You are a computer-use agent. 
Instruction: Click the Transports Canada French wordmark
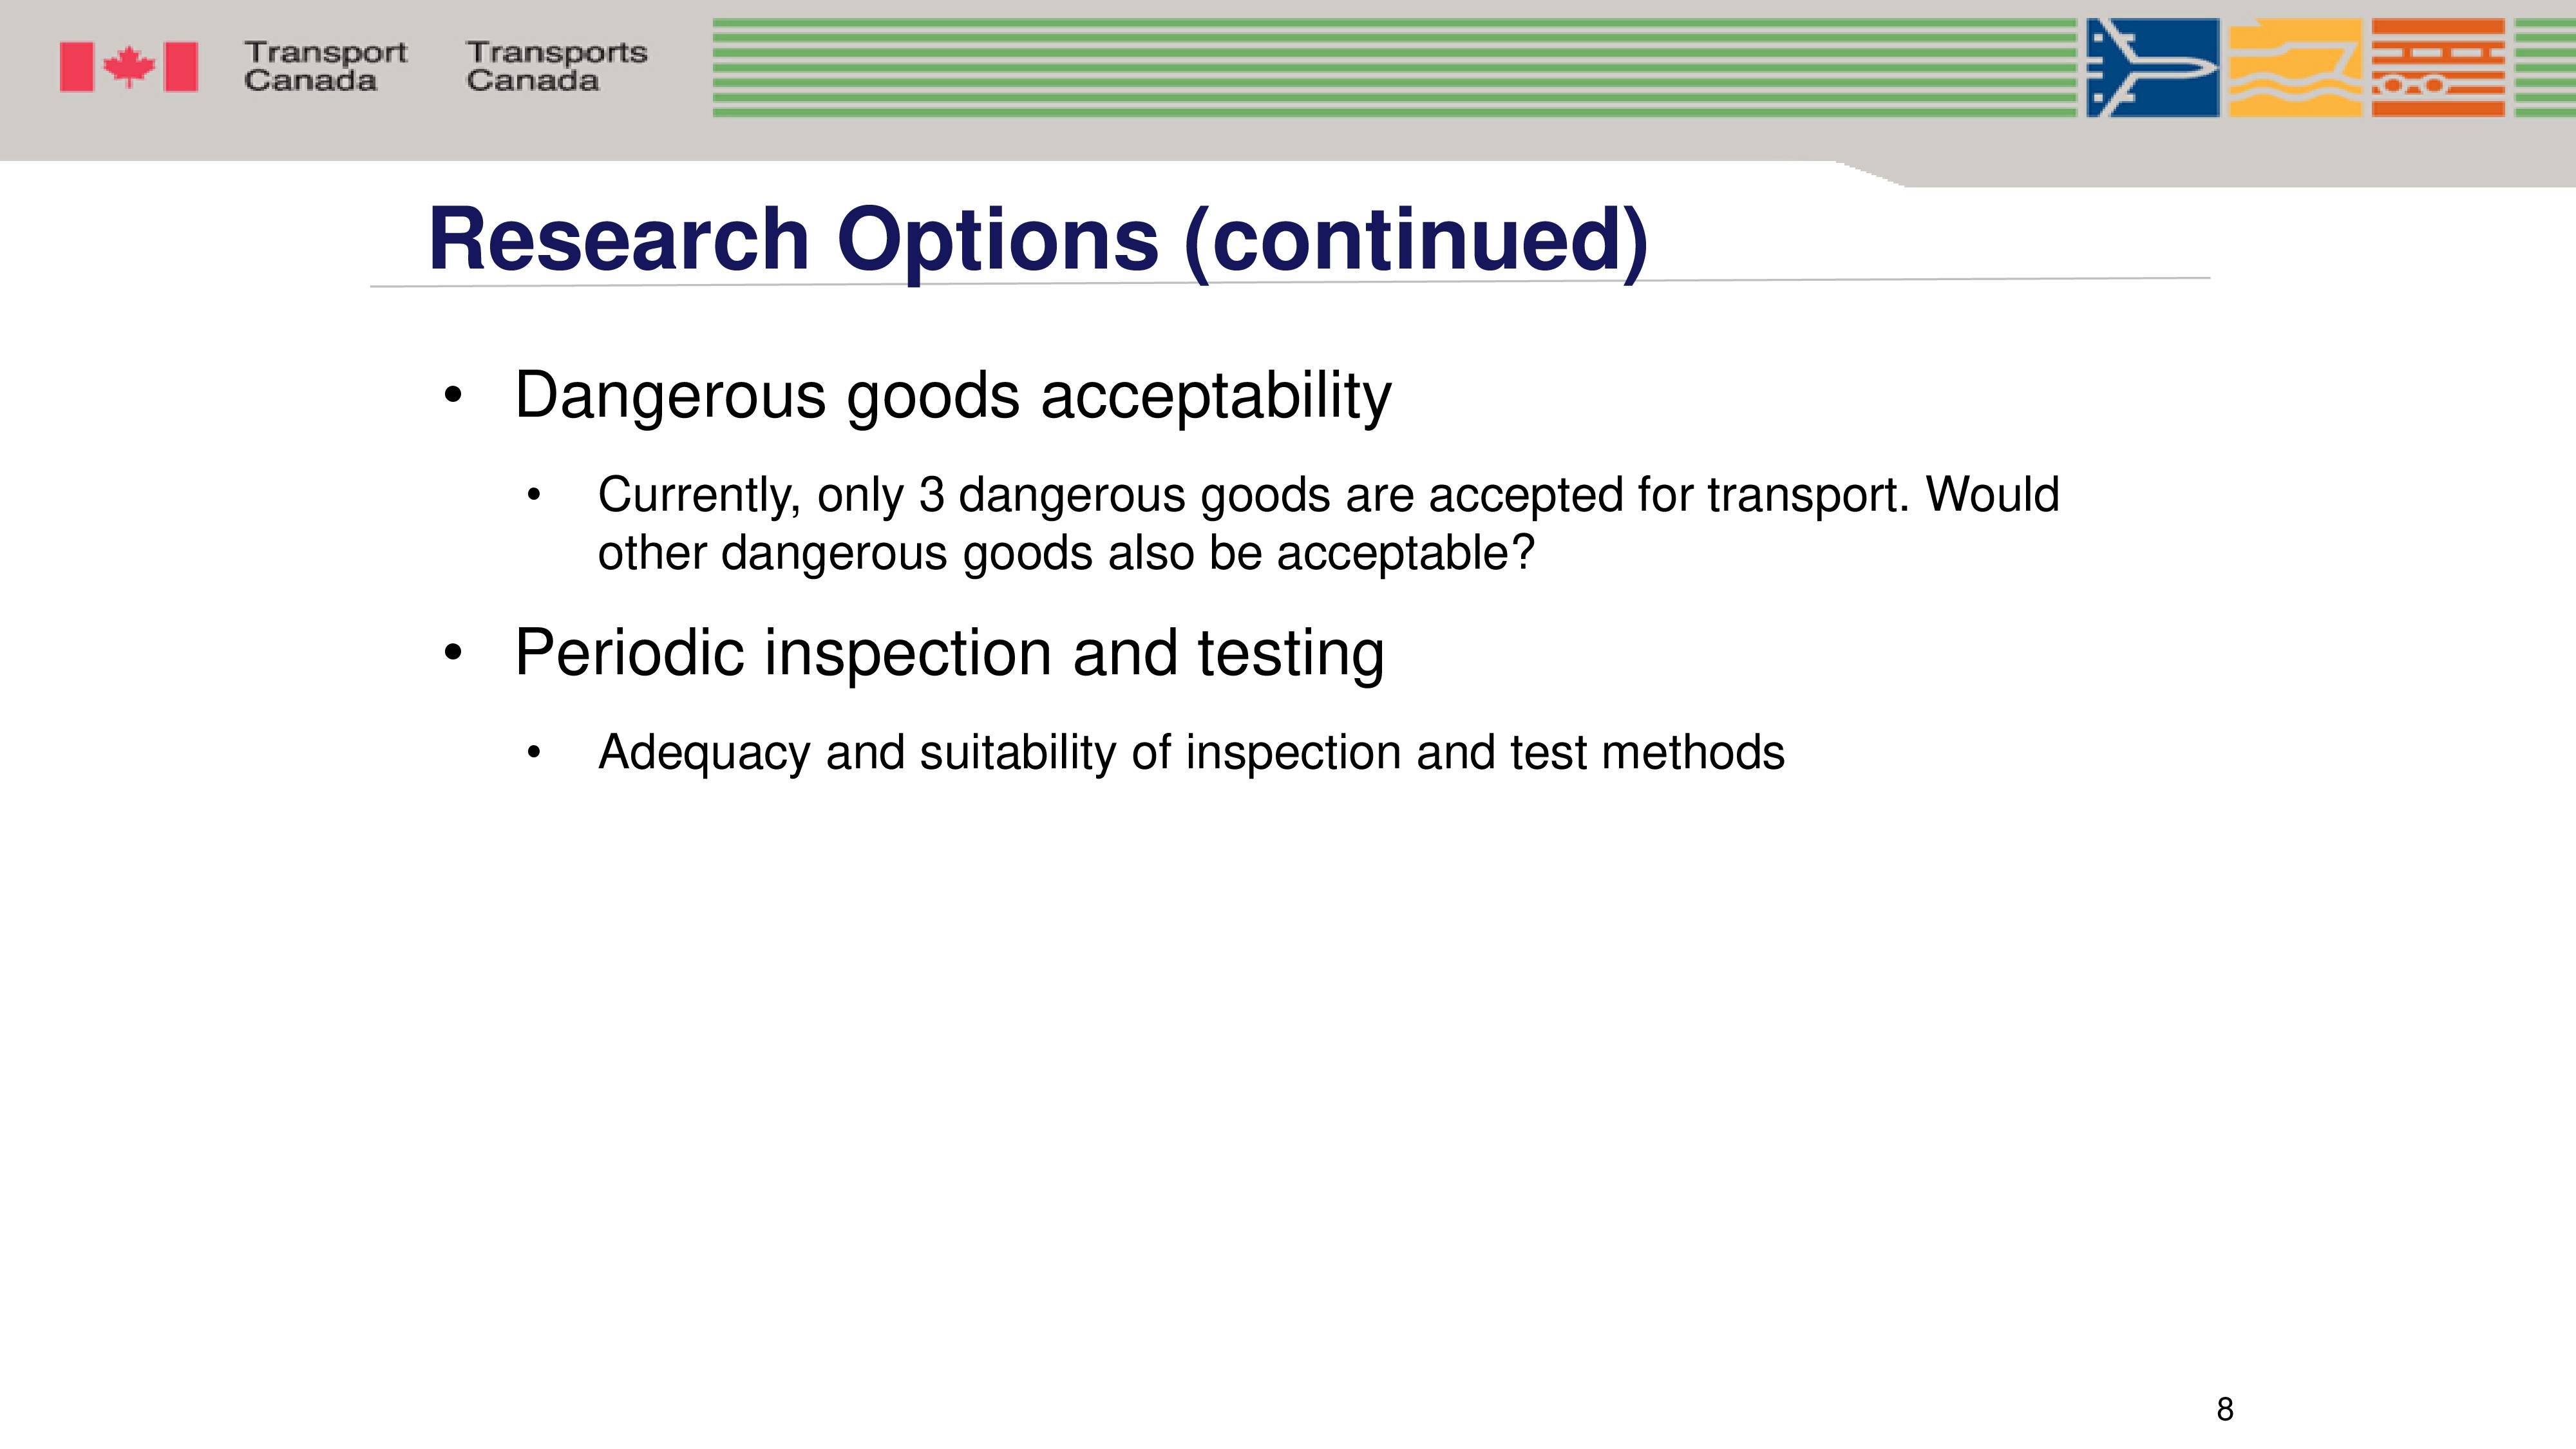(557, 66)
